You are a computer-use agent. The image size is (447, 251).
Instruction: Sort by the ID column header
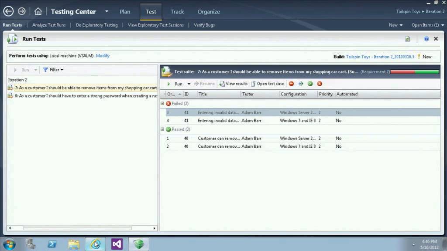coord(189,94)
